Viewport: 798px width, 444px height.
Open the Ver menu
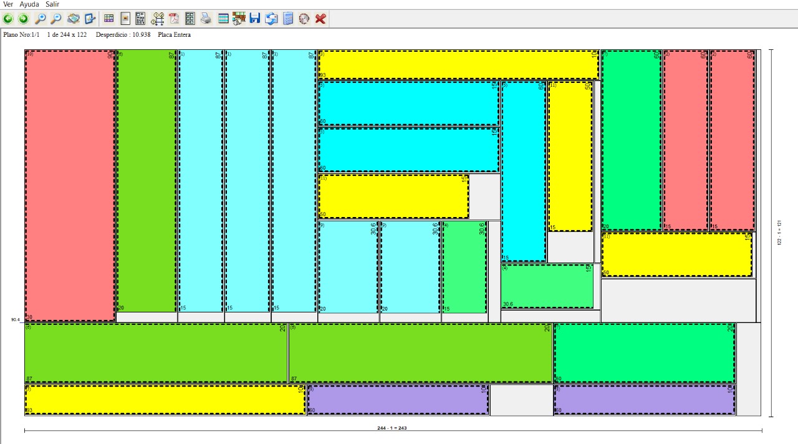coord(8,4)
